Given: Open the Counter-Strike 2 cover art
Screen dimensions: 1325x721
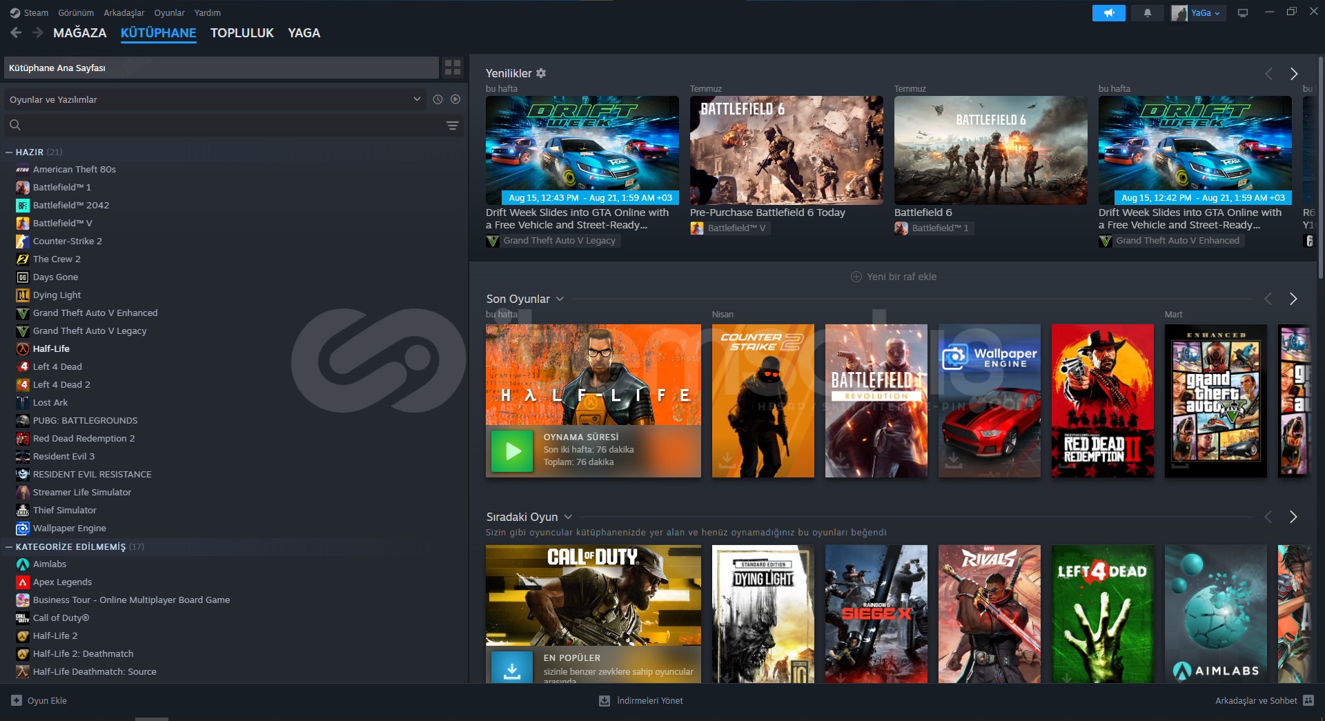Looking at the screenshot, I should 763,401.
